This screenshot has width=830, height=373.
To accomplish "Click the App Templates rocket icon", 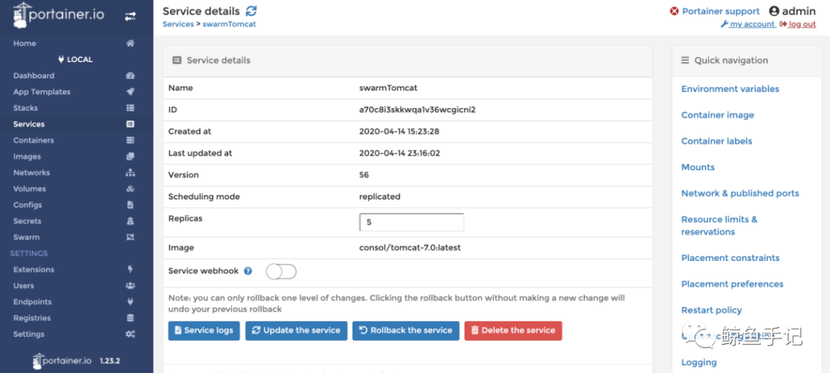I will click(130, 92).
